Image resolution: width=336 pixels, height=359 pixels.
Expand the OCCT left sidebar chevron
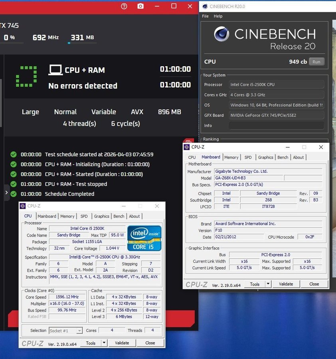pyautogui.click(x=6, y=193)
